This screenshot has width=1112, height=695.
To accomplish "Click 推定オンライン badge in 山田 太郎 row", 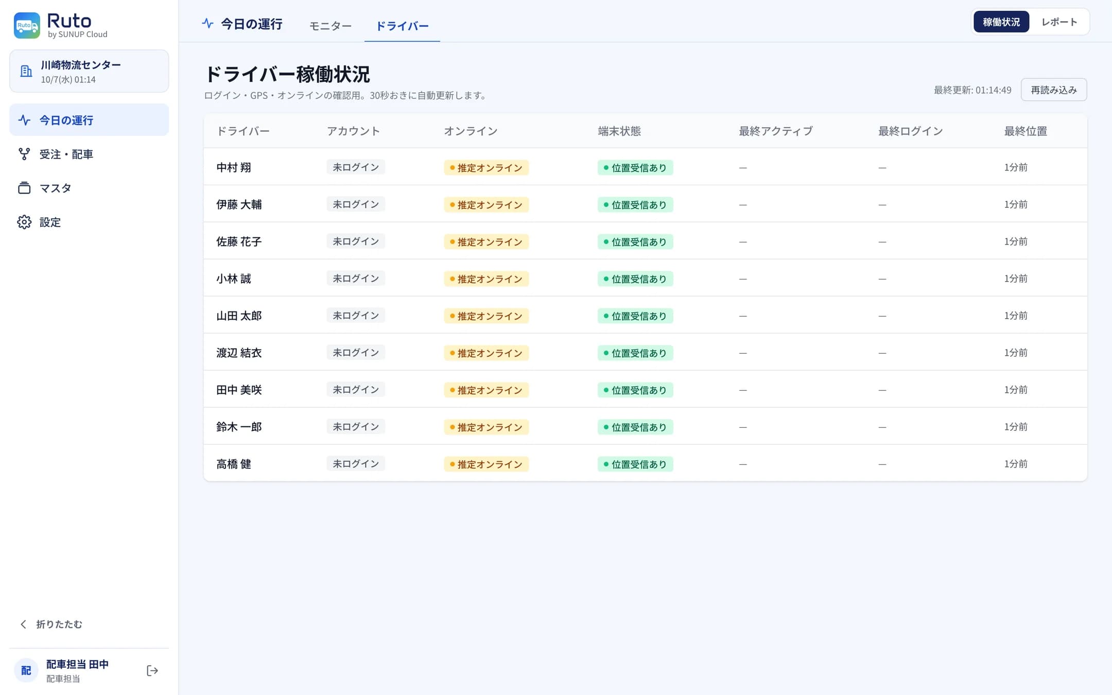I will (486, 316).
